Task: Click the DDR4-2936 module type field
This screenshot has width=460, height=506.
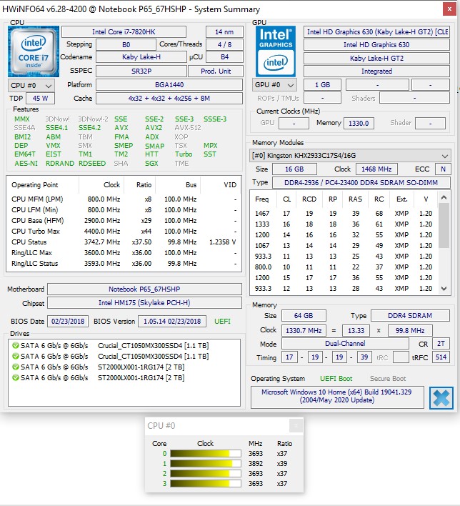Action: click(x=361, y=183)
